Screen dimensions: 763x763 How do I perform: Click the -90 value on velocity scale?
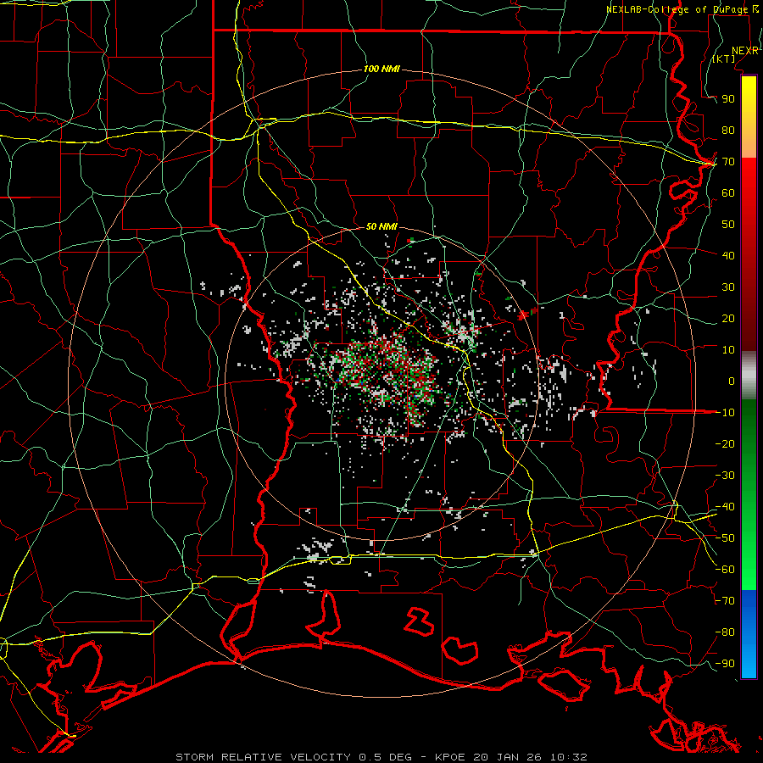(725, 664)
